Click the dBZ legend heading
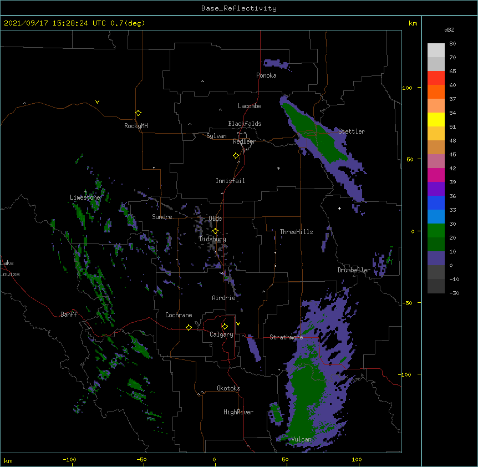Screen dimensions: 478x467 point(449,29)
